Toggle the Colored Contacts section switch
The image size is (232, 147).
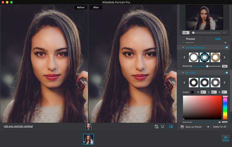click(x=226, y=47)
